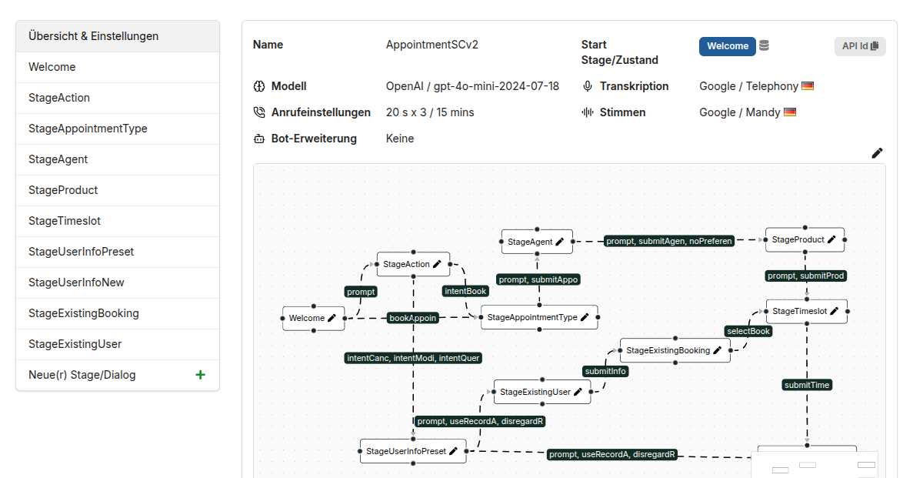Viewport: 913px width, 478px height.
Task: Edit StageExistingBooking node with pencil icon
Action: pyautogui.click(x=718, y=350)
